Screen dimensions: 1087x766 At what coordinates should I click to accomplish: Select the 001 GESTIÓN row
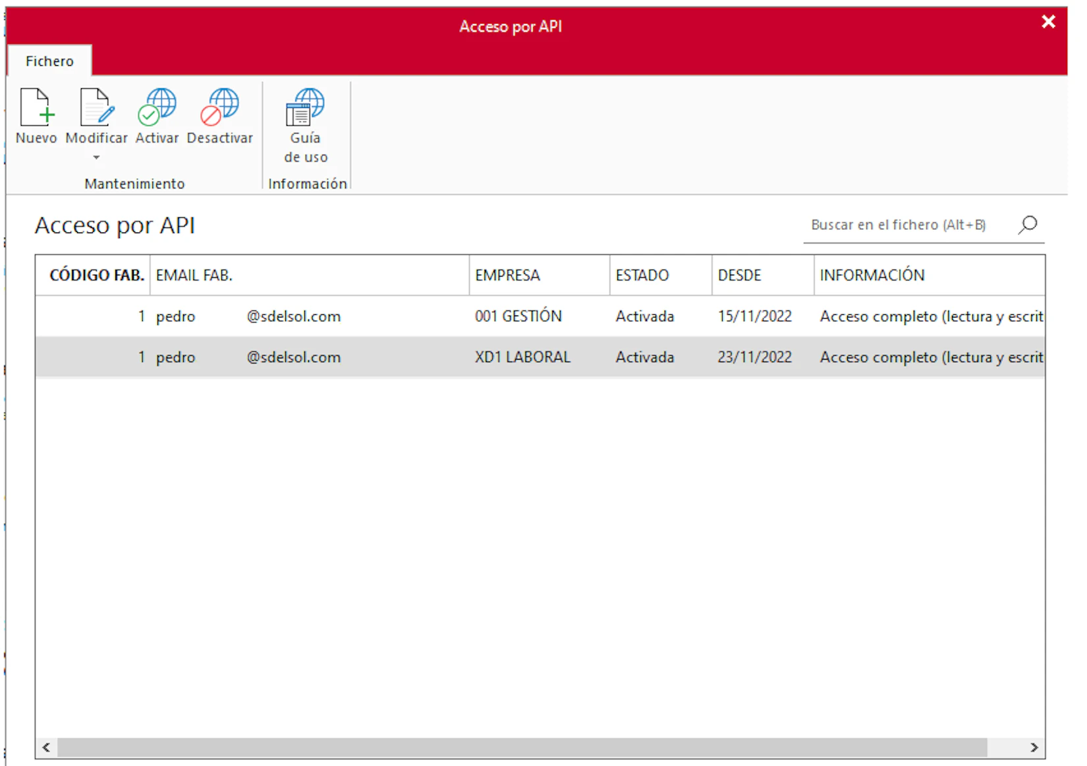tap(518, 316)
